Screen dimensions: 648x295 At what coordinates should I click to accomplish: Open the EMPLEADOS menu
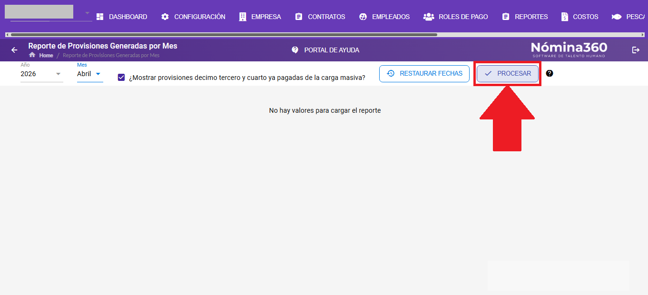pyautogui.click(x=384, y=17)
